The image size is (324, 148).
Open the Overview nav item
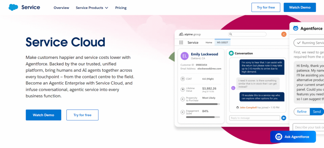coord(61,8)
